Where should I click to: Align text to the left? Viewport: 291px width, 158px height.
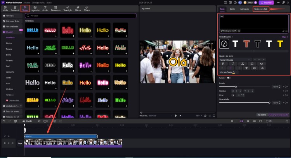coord(223,68)
